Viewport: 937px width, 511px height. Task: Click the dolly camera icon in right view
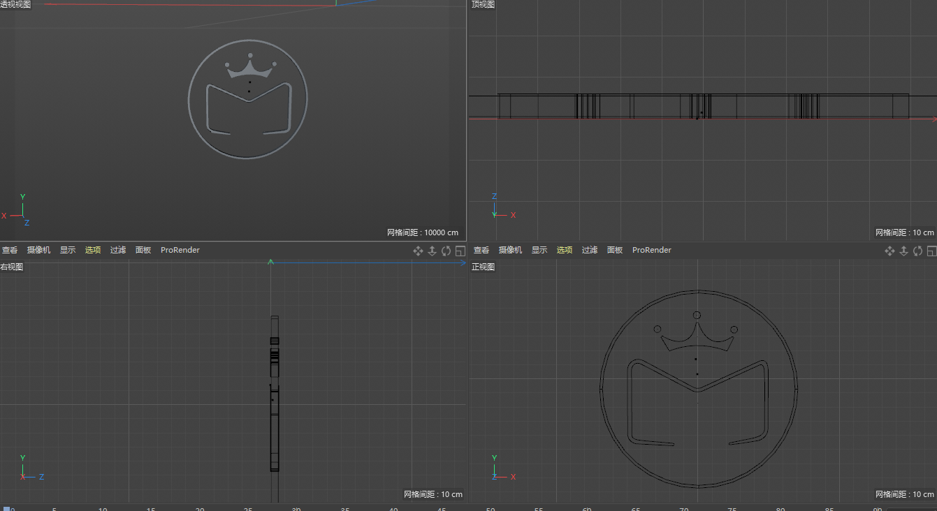(x=432, y=251)
